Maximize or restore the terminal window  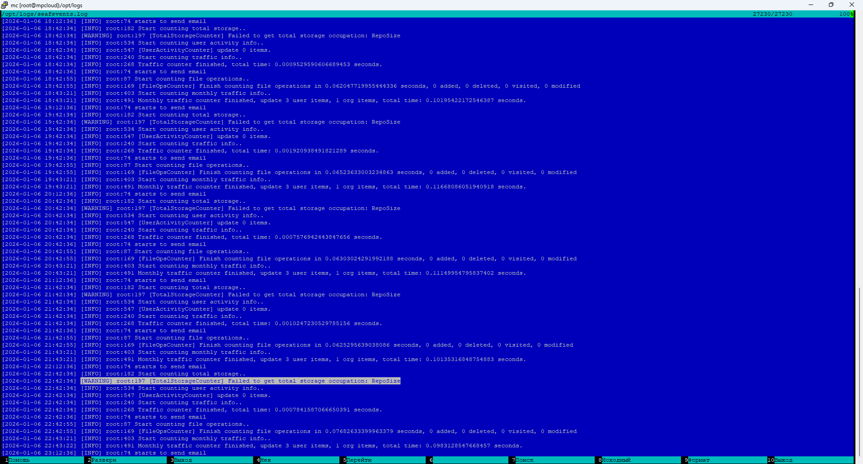(x=831, y=5)
